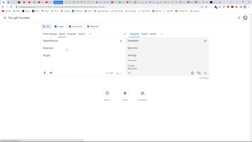The width and height of the screenshot is (252, 142).
Task: Rate this translation
Action: click(x=199, y=73)
